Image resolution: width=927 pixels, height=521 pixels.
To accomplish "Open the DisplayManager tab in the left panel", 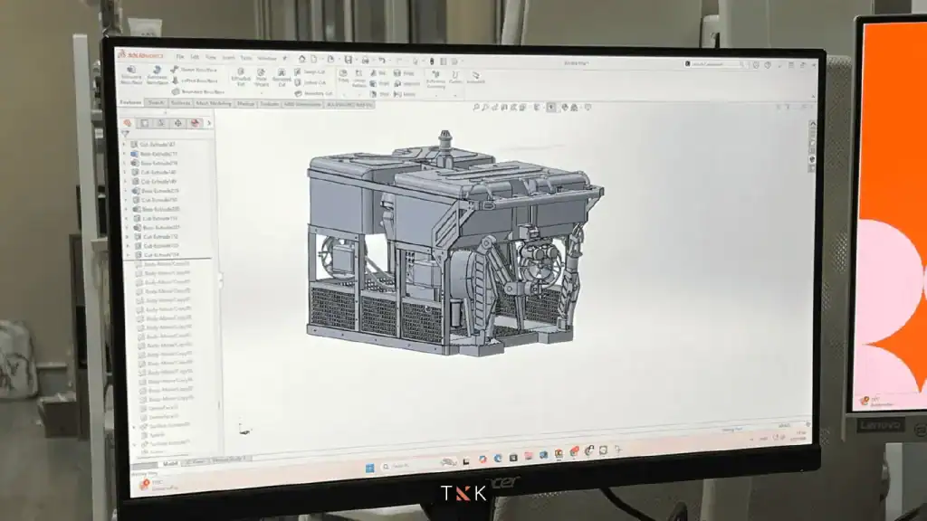I will click(x=195, y=123).
